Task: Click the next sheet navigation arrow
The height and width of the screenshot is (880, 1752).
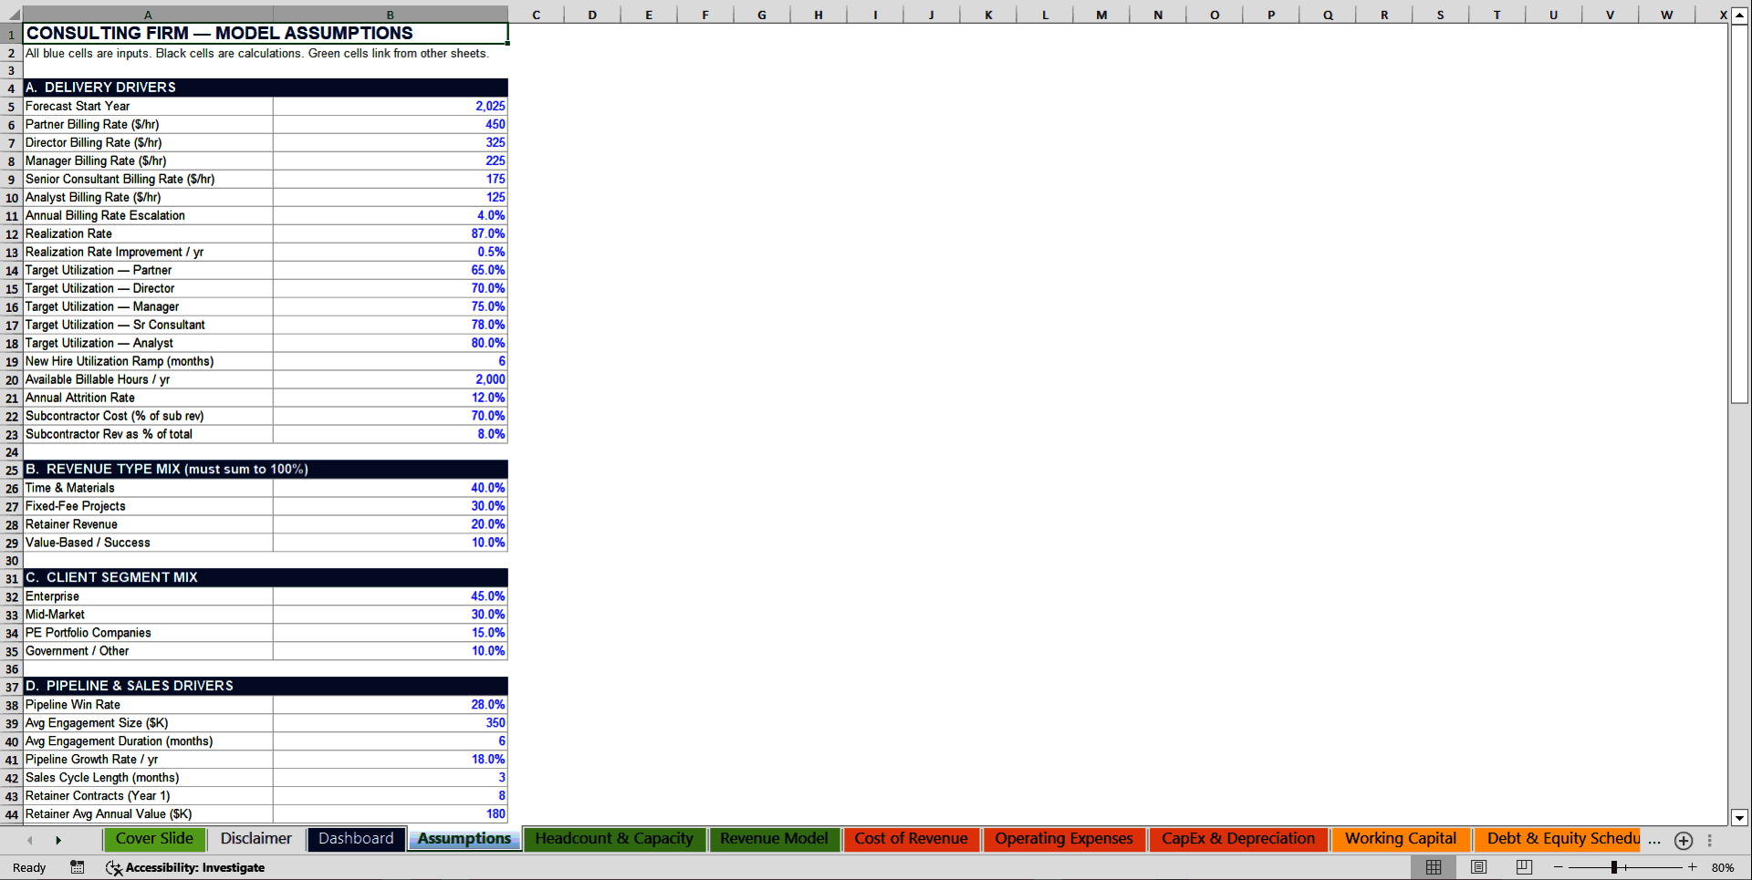Action: pos(58,839)
